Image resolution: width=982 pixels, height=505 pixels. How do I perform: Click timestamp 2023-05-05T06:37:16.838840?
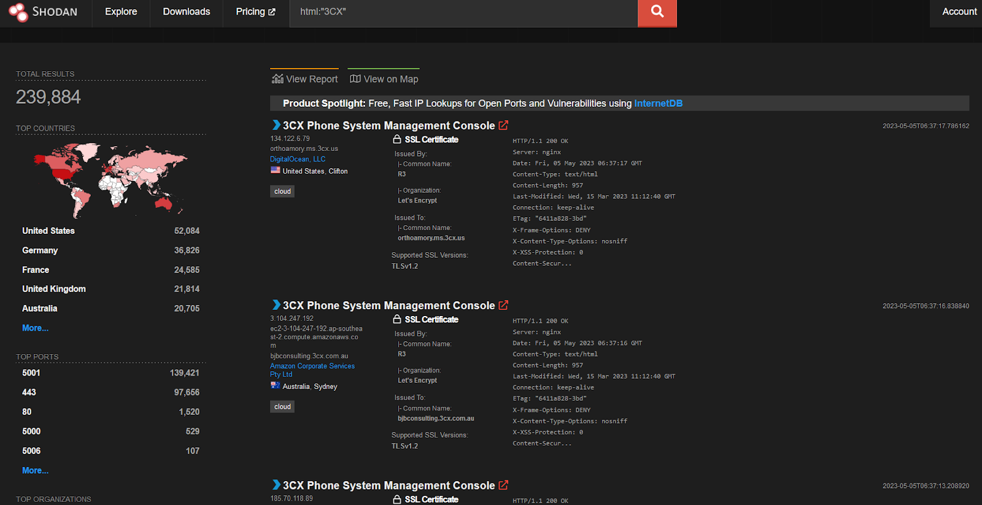coord(926,306)
